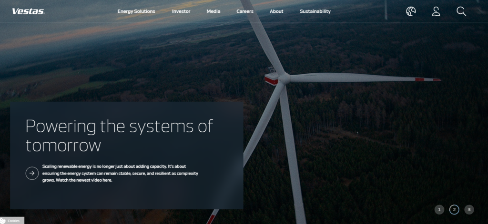Open the Sustainability menu
Screen dimensions: 488x224
(315, 11)
